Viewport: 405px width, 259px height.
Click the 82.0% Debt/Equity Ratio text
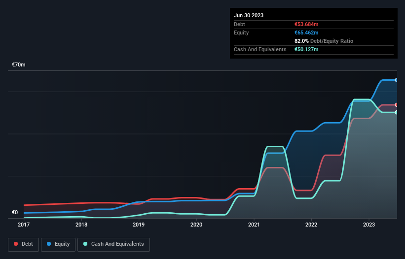point(324,41)
